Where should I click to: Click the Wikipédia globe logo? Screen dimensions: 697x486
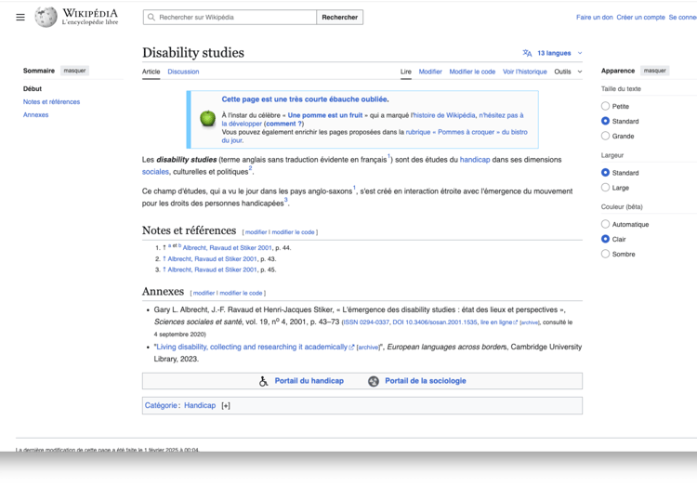[x=46, y=17]
